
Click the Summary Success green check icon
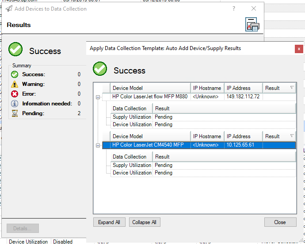(15, 74)
